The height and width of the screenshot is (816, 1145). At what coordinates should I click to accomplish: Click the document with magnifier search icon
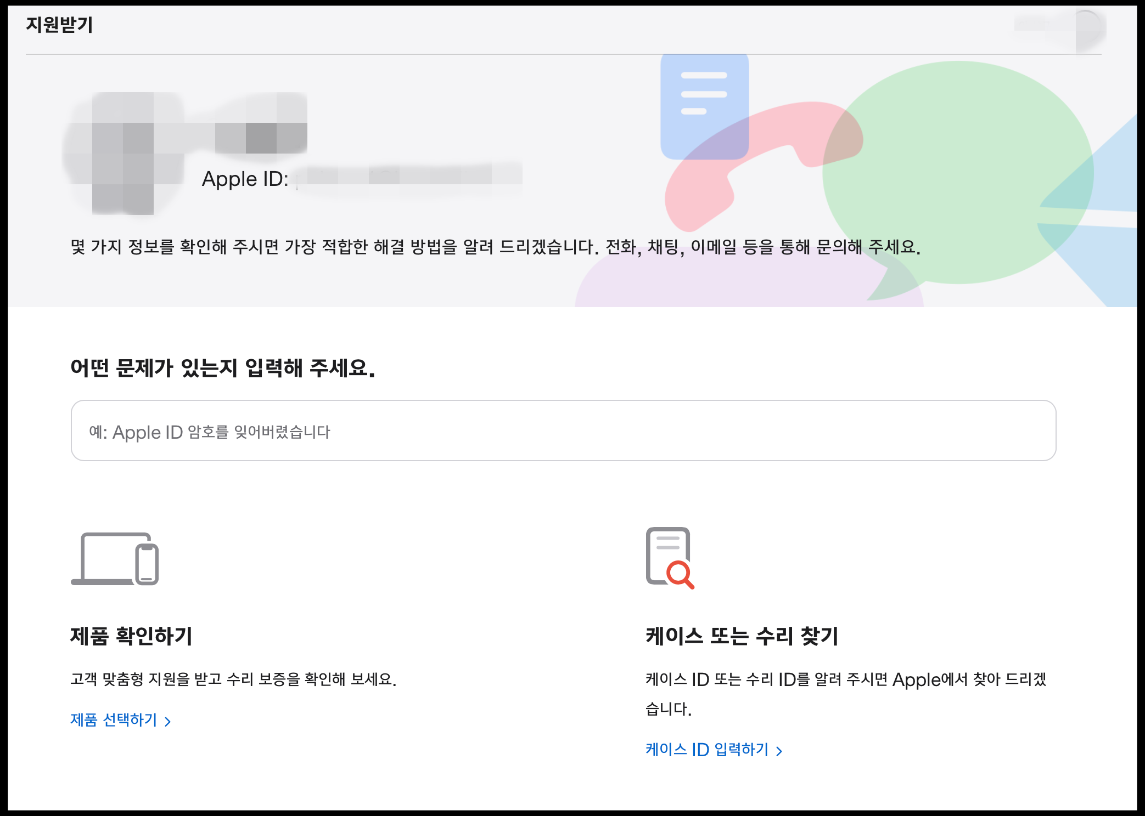pos(670,558)
